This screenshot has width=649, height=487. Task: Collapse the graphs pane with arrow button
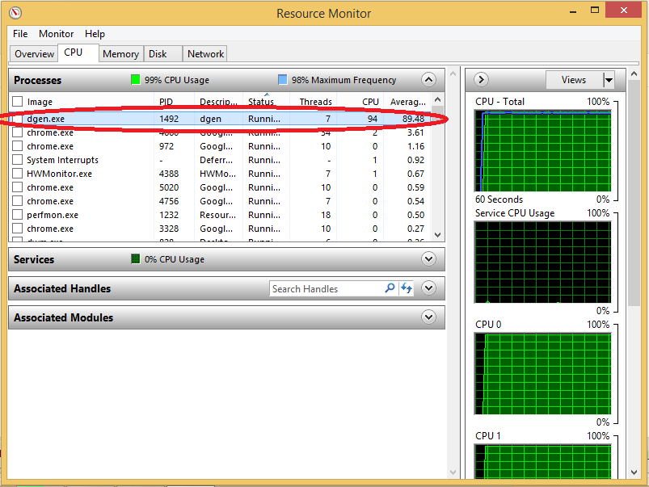coord(481,79)
